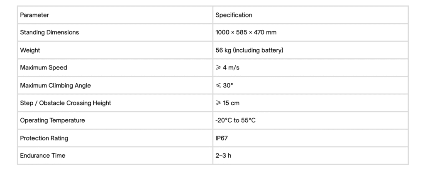Screen dimensions: 425x178
Task: Click the ≥ 4 m/s speed value
Action: point(227,67)
